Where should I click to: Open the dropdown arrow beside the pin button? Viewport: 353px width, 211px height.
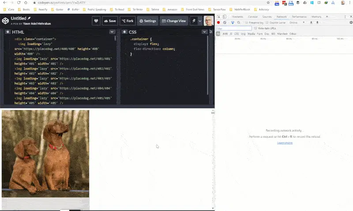pos(200,21)
